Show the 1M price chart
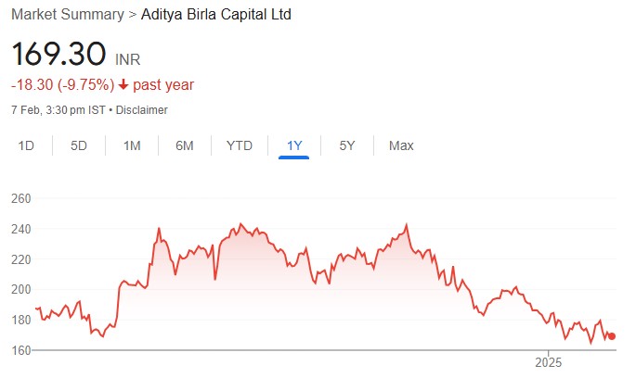This screenshot has height=378, width=636. (132, 145)
